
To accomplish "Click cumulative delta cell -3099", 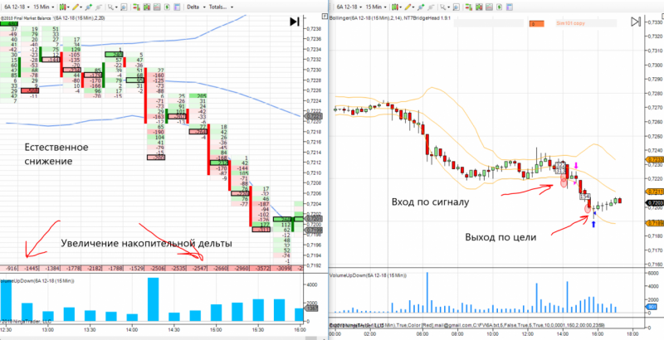I will pyautogui.click(x=281, y=269).
